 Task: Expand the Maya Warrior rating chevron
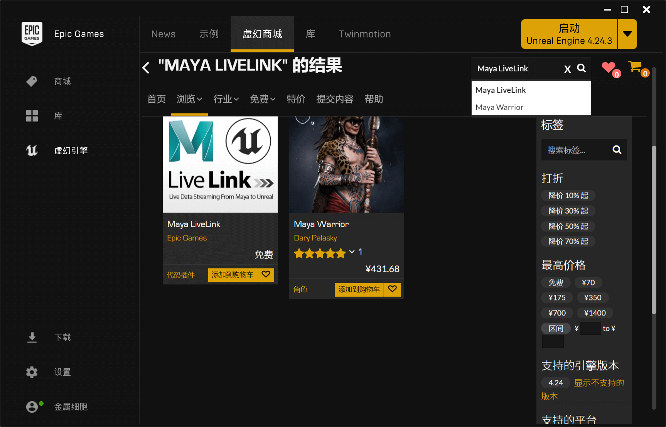click(352, 252)
